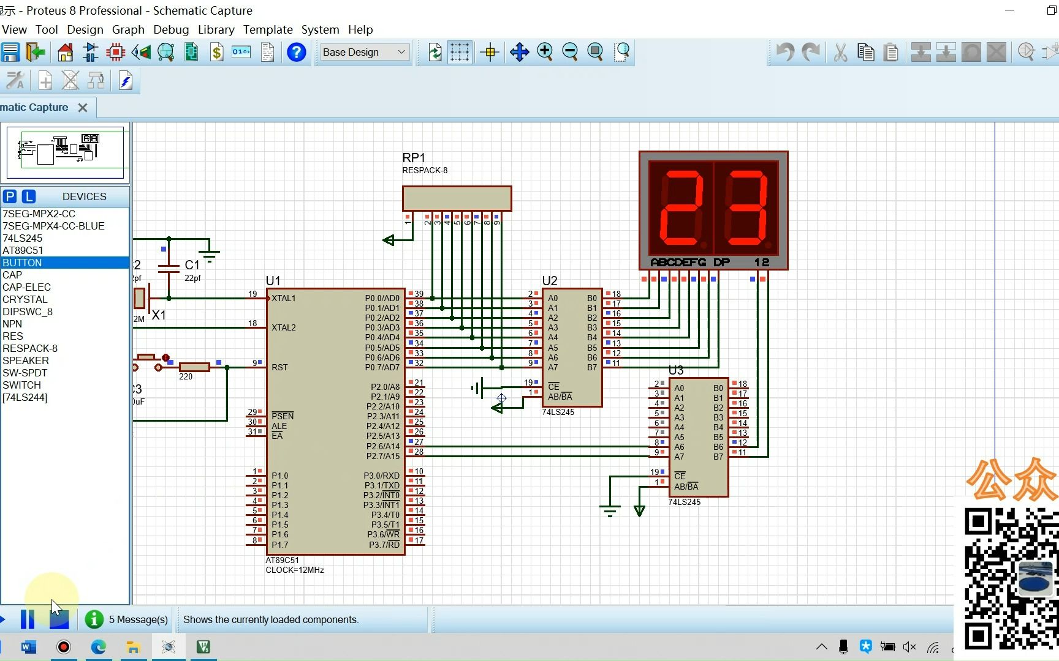Open the Debug menu
The image size is (1059, 661).
coord(171,29)
